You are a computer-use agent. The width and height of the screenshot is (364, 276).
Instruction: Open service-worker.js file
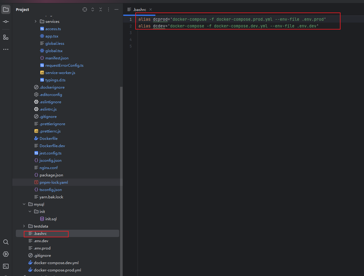tap(60, 73)
